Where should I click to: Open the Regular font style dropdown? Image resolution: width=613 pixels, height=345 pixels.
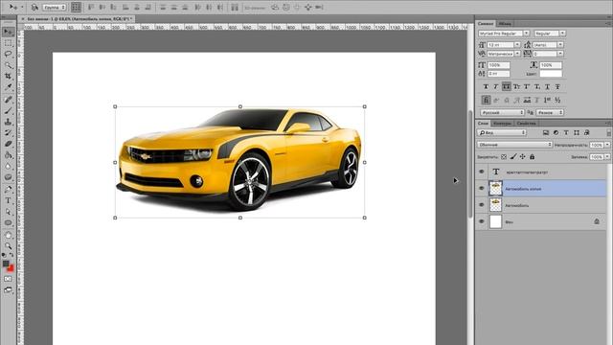(562, 34)
